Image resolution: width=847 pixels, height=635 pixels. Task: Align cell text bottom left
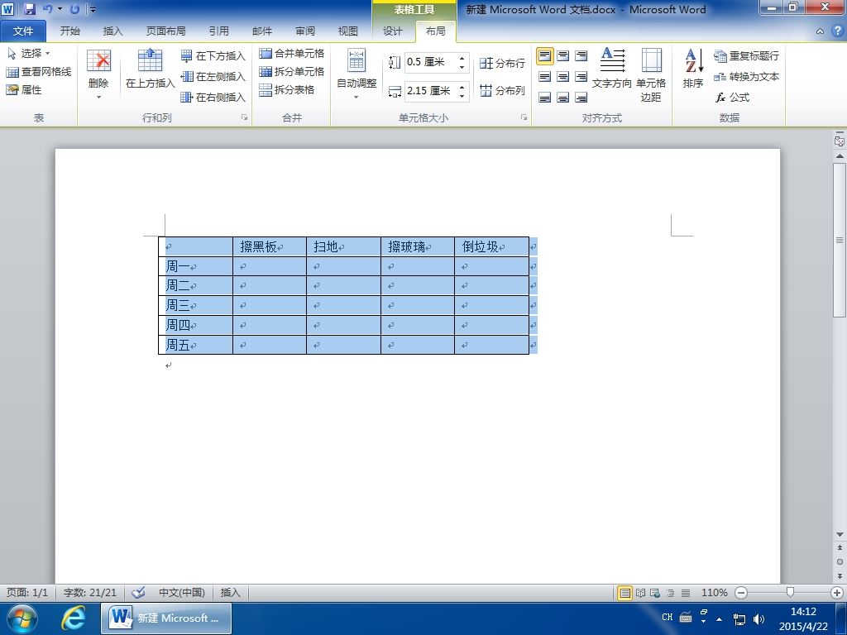coord(544,98)
